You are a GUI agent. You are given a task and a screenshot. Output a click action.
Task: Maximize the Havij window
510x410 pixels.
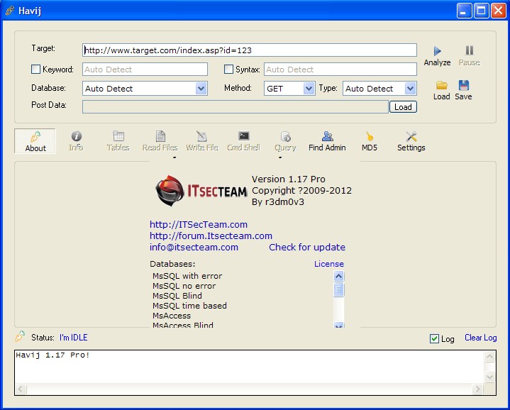pyautogui.click(x=481, y=11)
